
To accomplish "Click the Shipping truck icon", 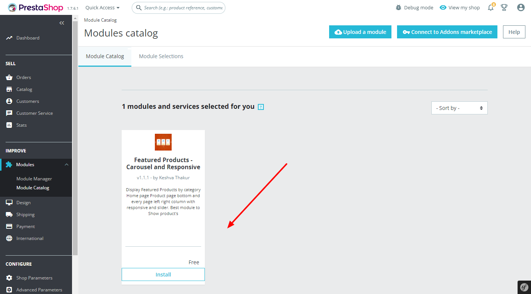I will tap(9, 215).
